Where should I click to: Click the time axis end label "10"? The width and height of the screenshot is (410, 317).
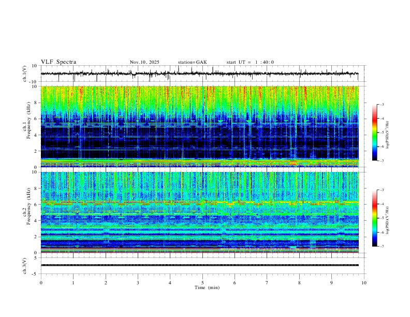coord(364,283)
